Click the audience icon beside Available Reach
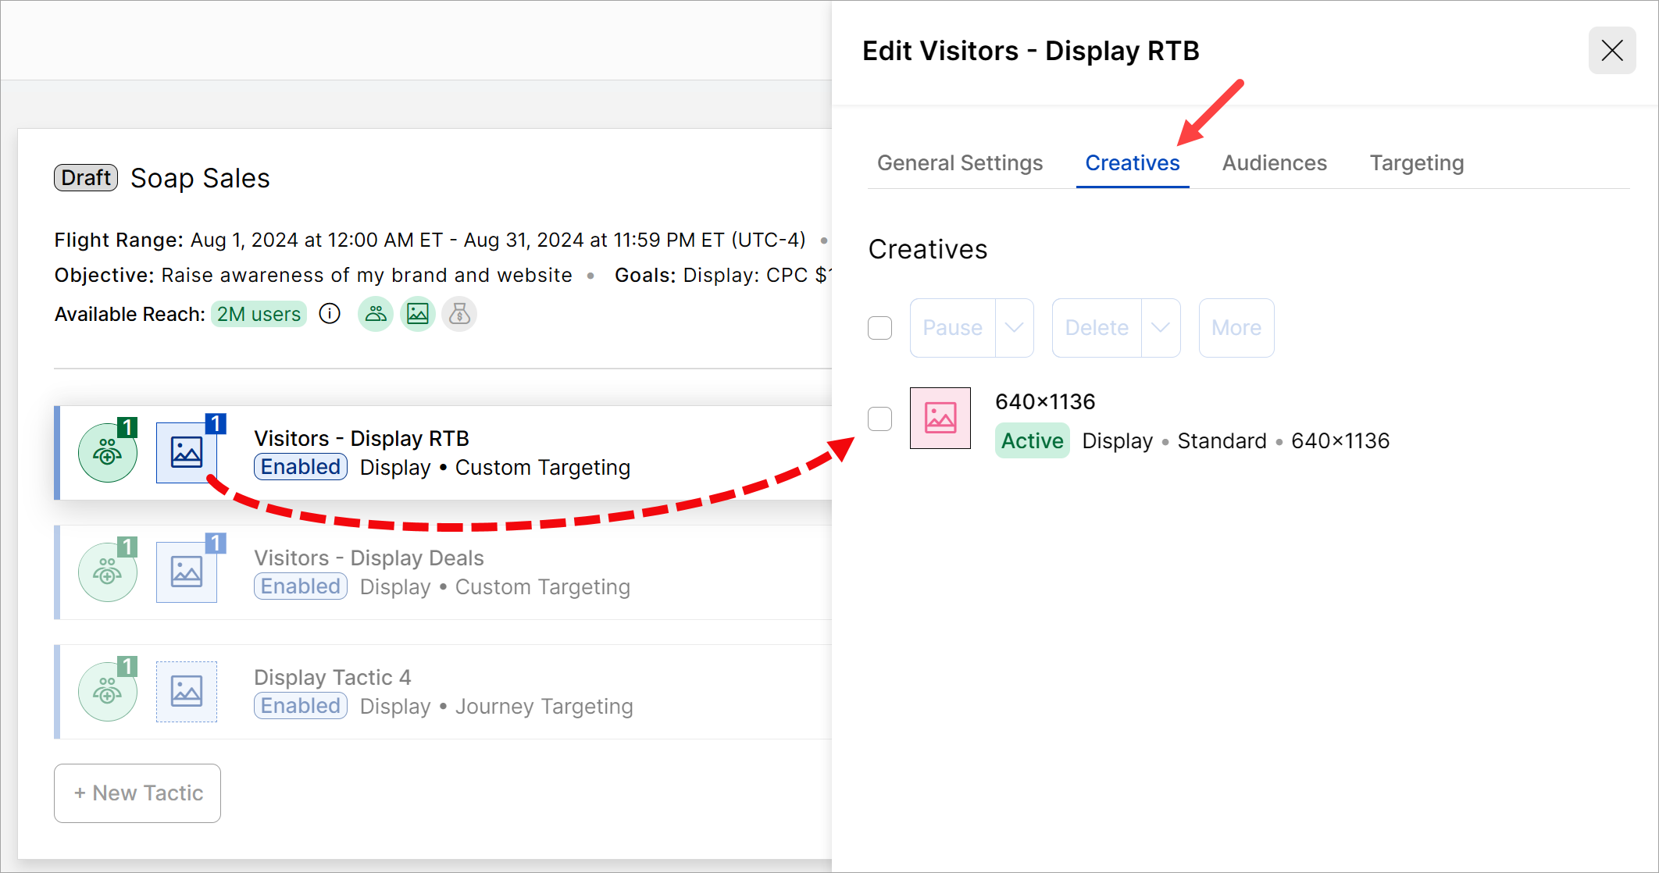 point(376,314)
